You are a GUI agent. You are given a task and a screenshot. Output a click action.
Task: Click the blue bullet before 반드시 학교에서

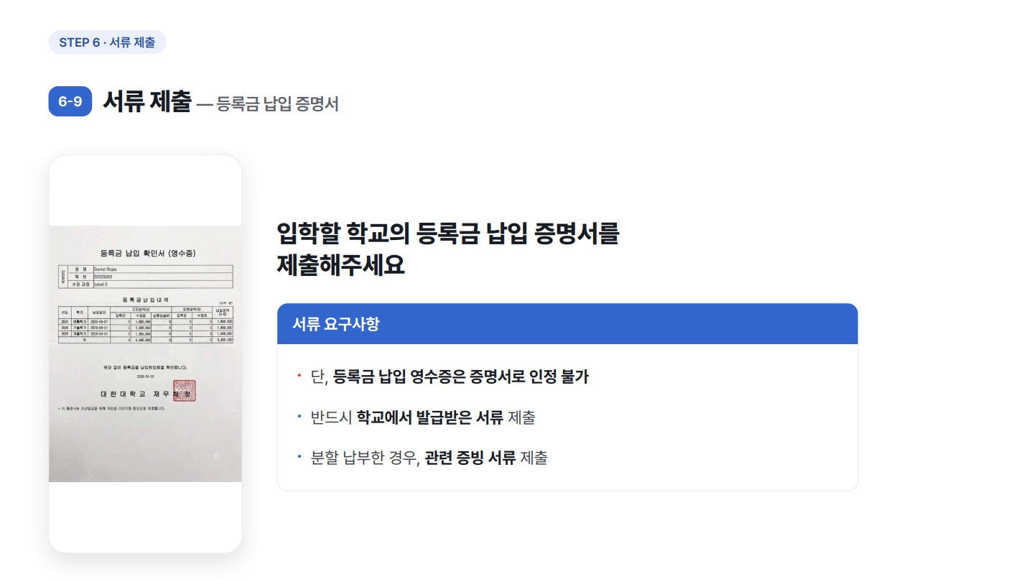point(299,417)
